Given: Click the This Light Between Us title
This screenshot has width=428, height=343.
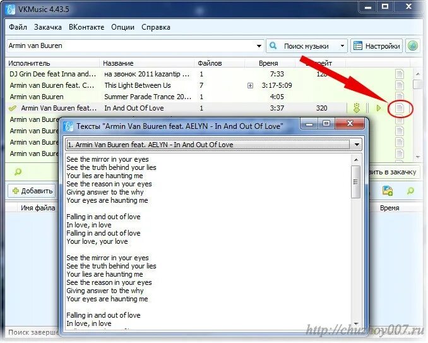Looking at the screenshot, I should click(138, 85).
